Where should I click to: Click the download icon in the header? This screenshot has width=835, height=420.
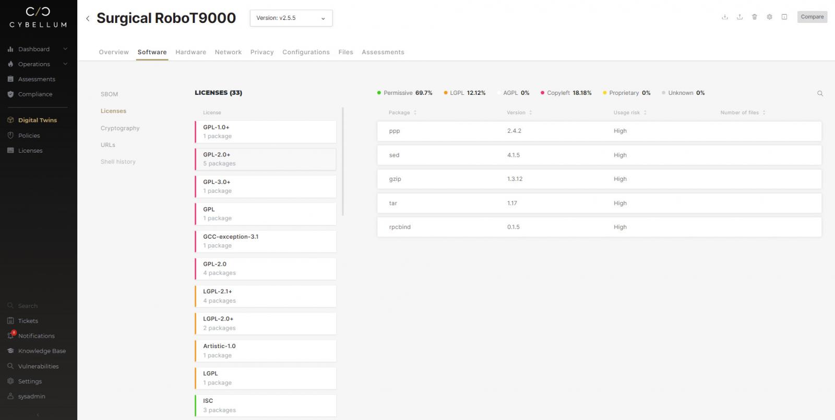pyautogui.click(x=724, y=17)
